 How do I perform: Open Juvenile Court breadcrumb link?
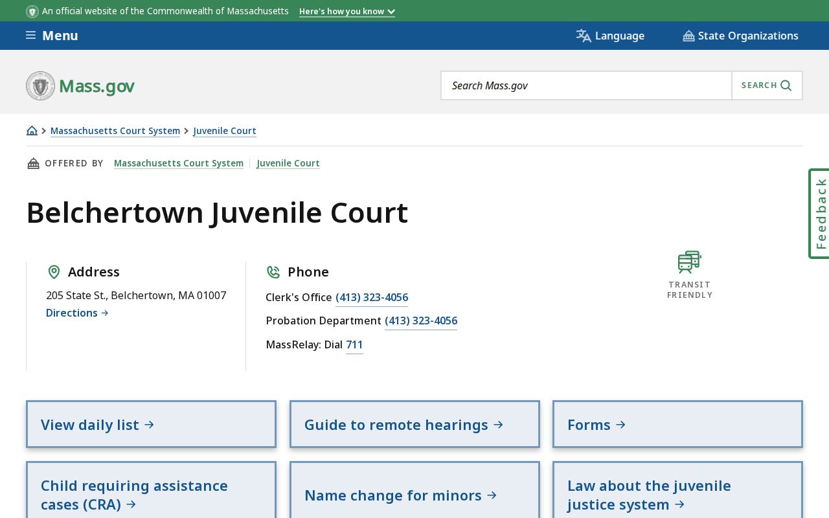pos(225,131)
